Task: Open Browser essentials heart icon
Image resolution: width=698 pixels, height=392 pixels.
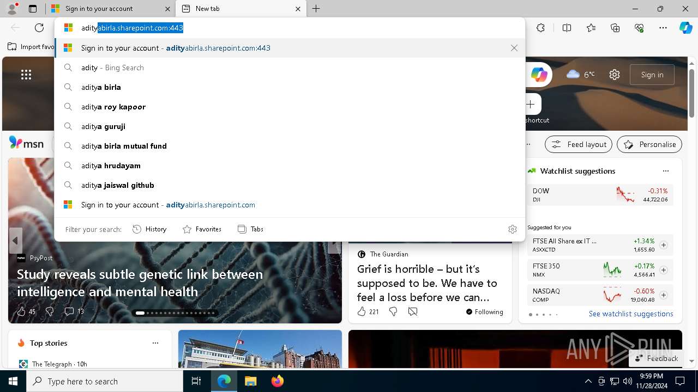Action: [639, 28]
